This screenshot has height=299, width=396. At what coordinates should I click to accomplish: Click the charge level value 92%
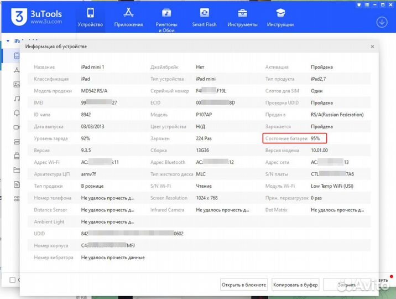85,138
